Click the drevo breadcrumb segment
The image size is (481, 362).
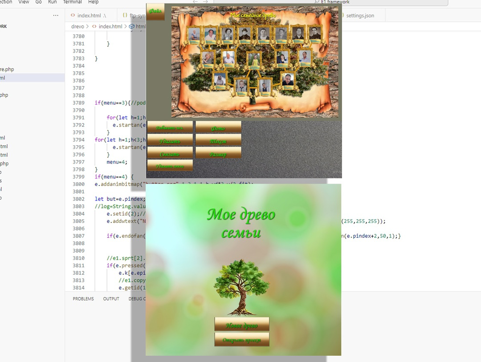[x=77, y=26]
